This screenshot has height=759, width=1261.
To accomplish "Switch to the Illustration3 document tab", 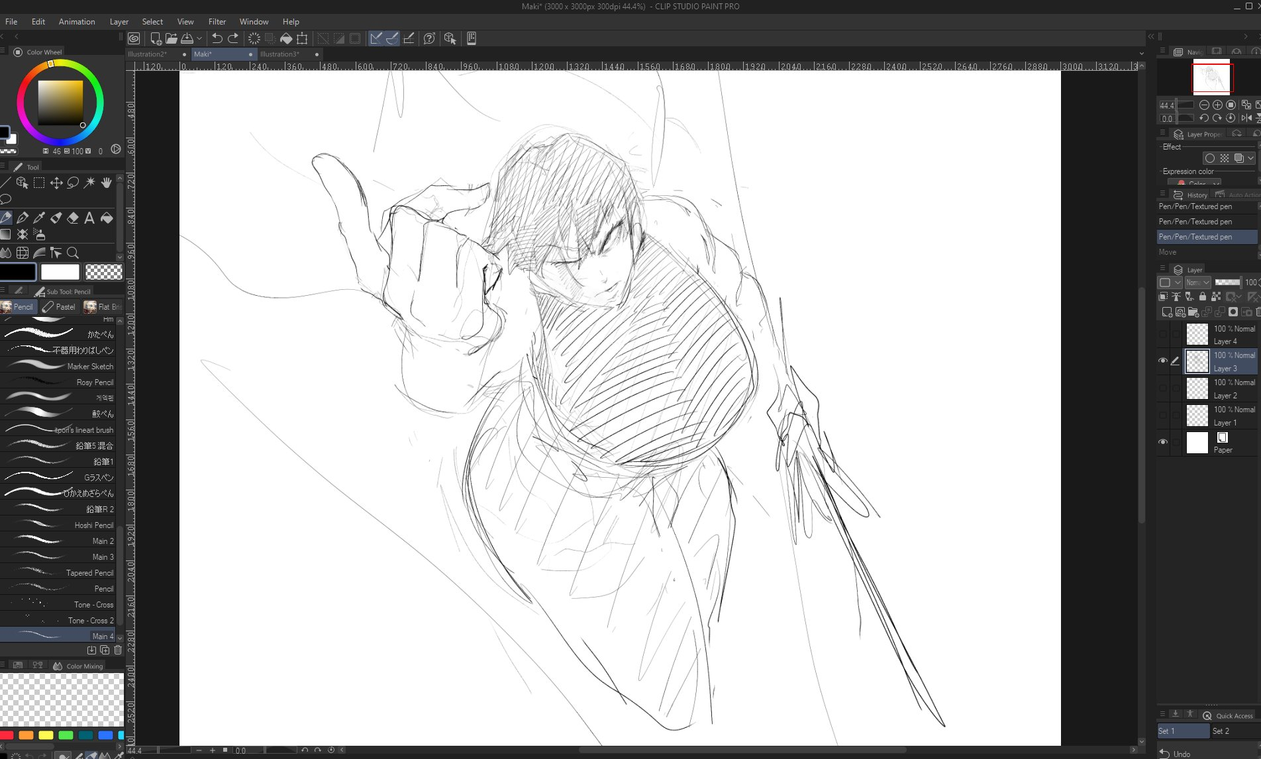I will tap(279, 54).
